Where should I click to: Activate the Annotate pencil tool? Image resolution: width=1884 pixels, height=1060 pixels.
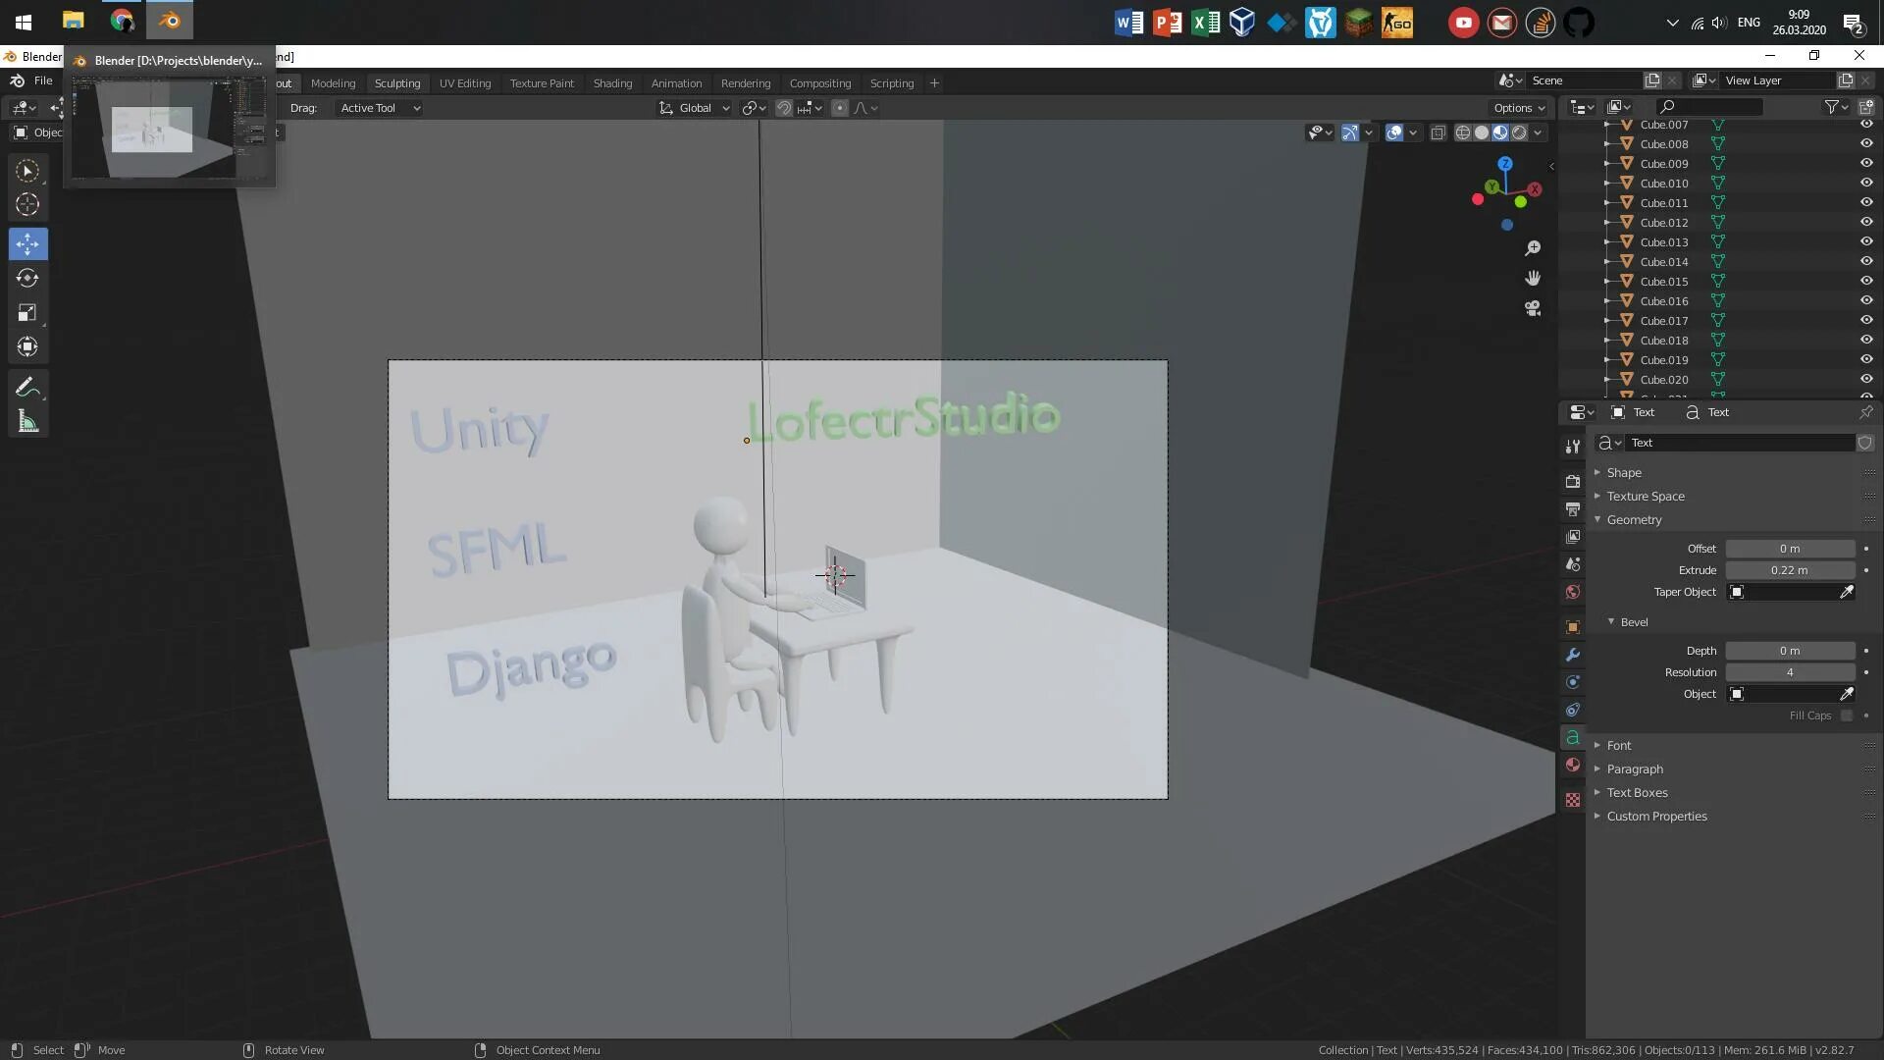27,387
